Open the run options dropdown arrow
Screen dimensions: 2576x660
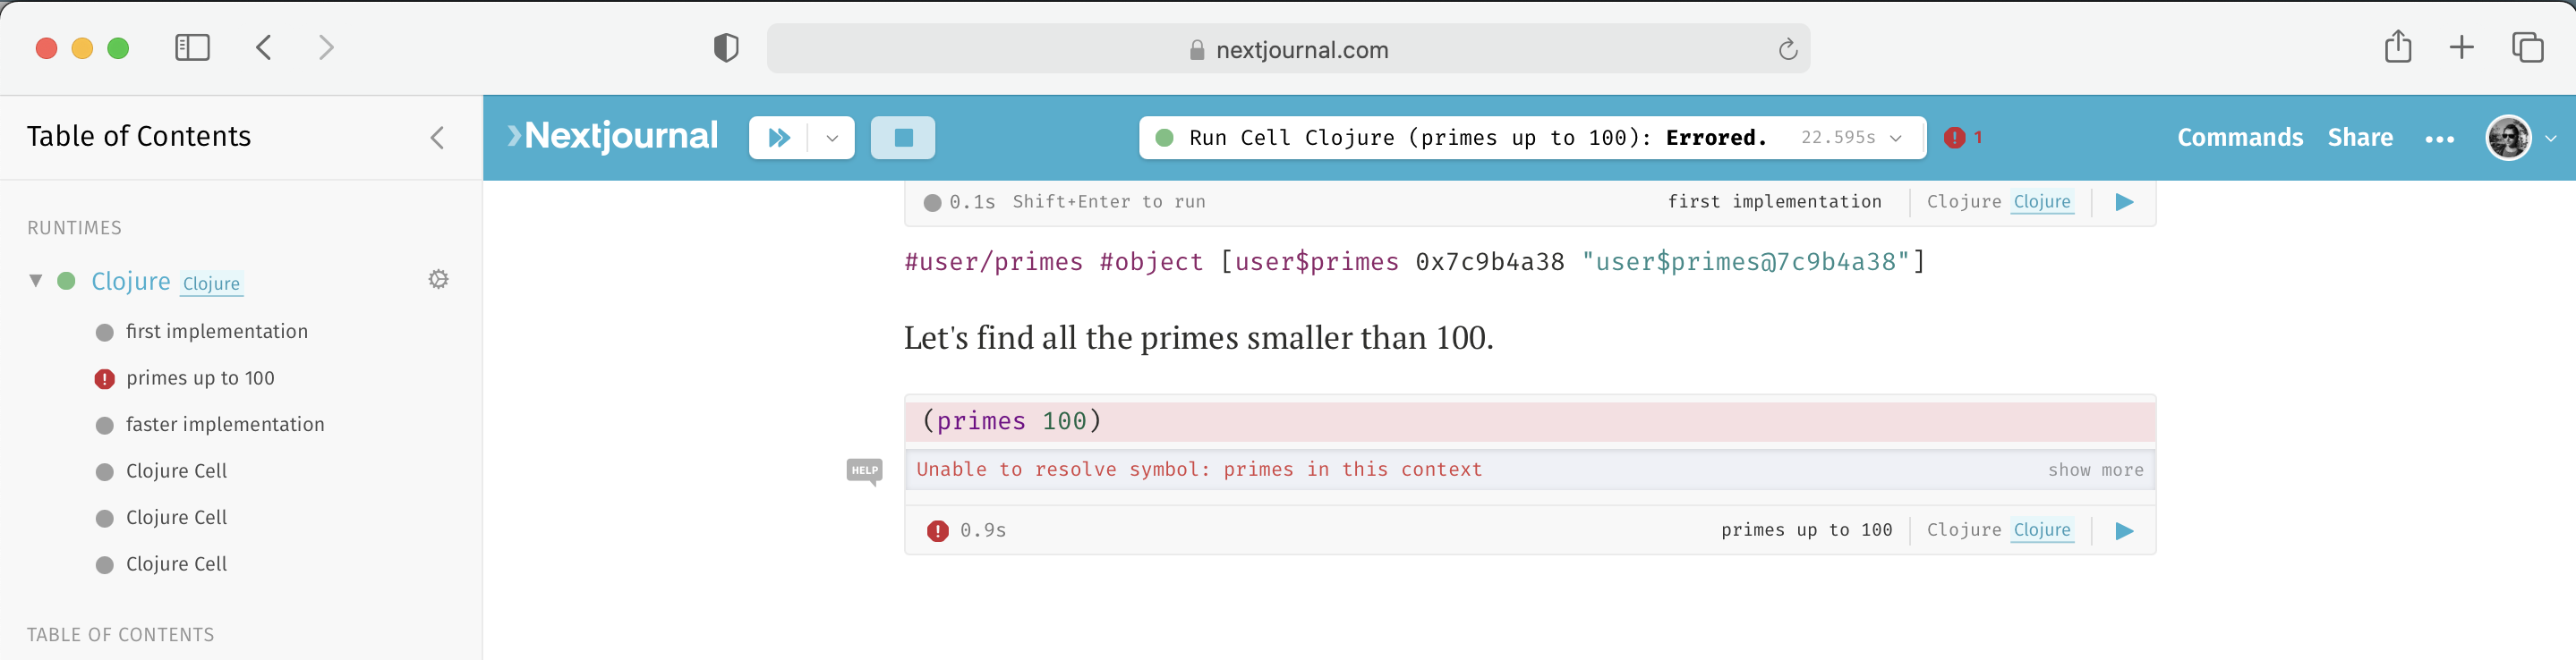tap(832, 138)
